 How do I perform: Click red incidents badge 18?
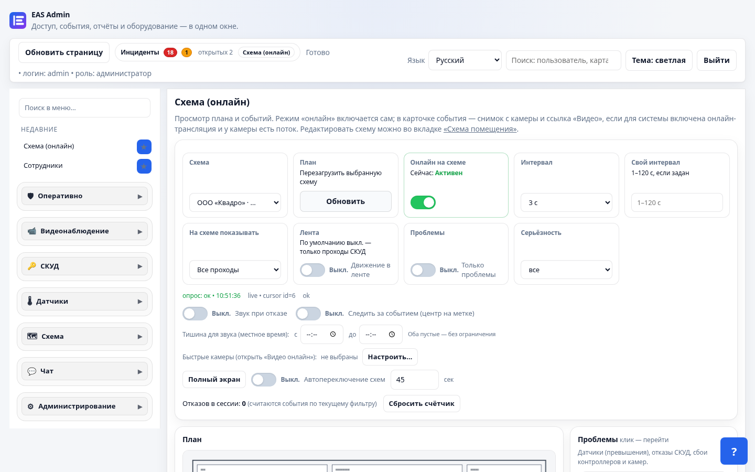point(170,52)
